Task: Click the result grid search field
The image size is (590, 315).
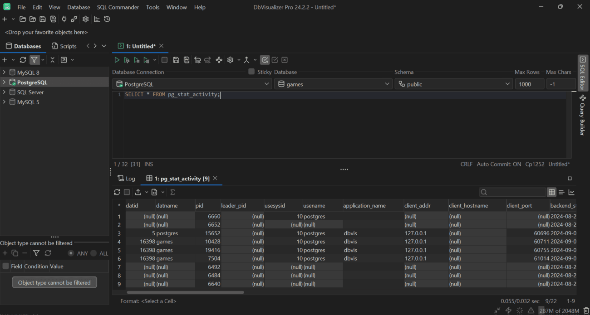Action: click(512, 192)
